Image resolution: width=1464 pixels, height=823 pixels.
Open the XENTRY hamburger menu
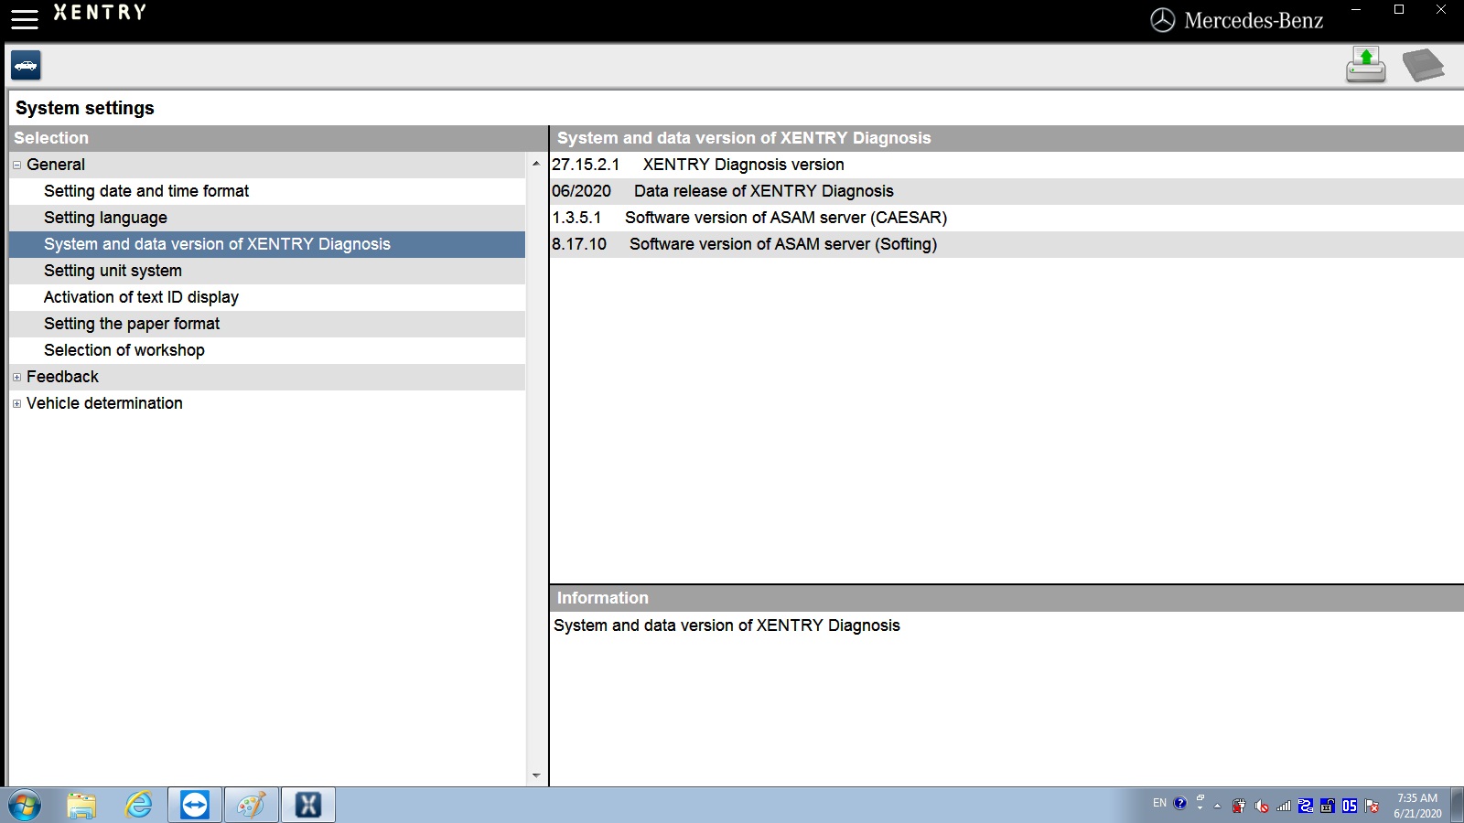[25, 18]
